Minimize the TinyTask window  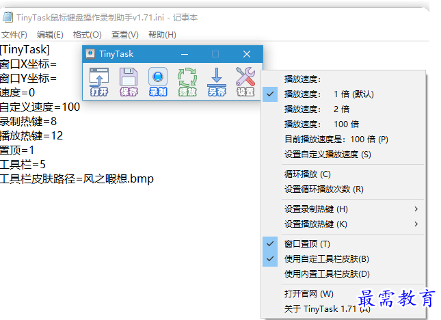185,54
